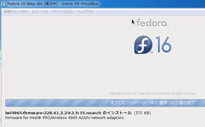Open the 仮想マシン(M) menu
Image resolution: width=205 pixels, height=127 pixels.
[x=15, y=12]
